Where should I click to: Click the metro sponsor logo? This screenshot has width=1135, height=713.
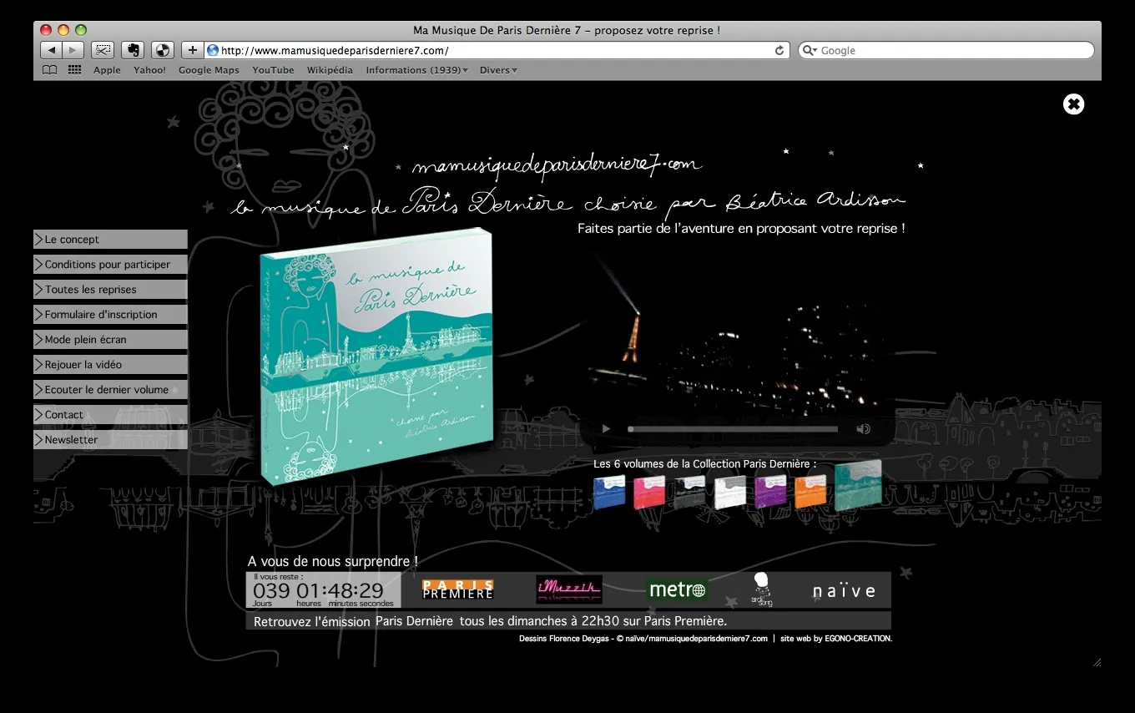click(x=678, y=589)
